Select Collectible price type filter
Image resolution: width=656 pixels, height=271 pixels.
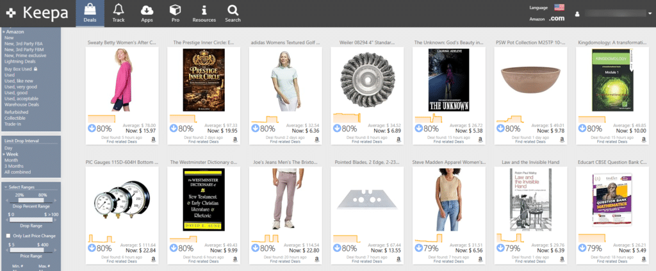point(15,118)
